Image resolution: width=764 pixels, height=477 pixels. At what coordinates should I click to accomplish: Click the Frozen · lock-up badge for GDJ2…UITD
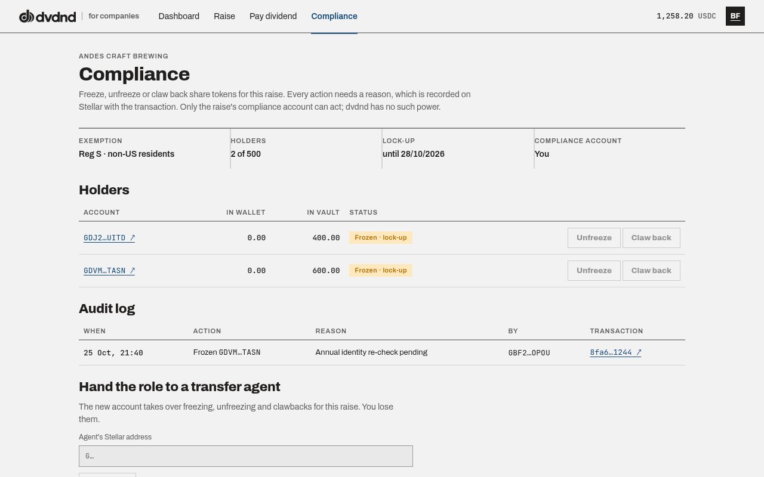[x=381, y=238]
